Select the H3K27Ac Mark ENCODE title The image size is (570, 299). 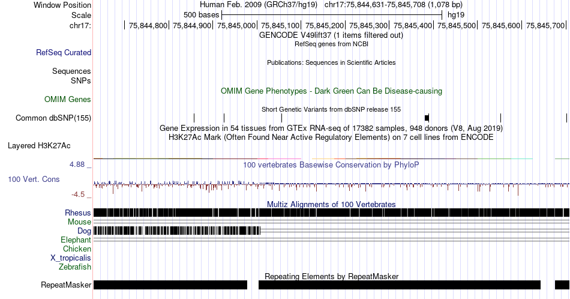[331, 137]
